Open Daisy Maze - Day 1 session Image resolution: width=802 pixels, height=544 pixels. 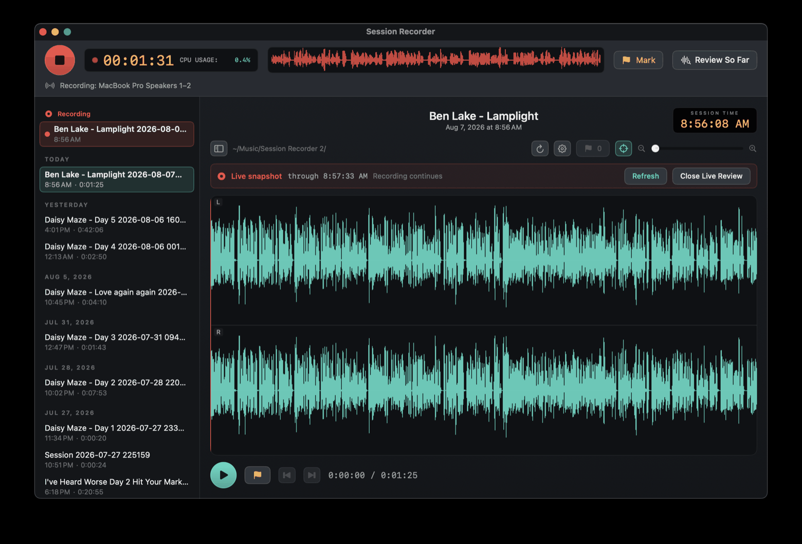117,432
